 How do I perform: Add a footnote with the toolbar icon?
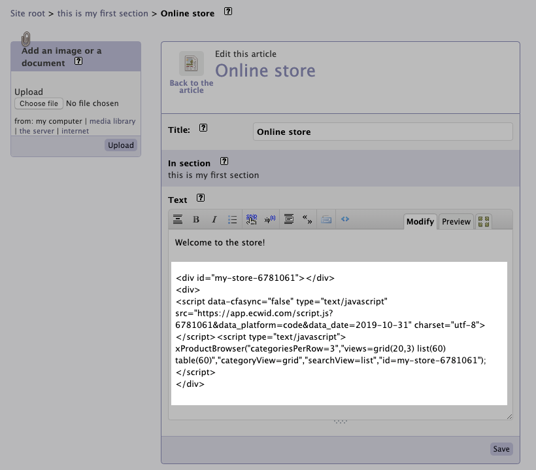coord(270,219)
